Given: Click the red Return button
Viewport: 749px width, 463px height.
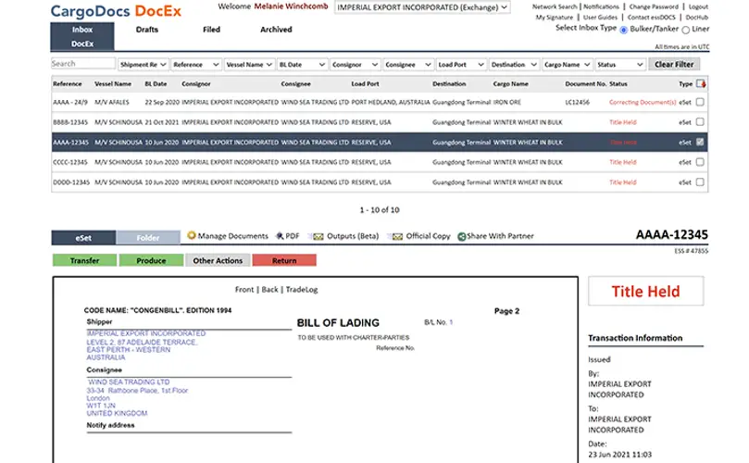Looking at the screenshot, I should pos(284,260).
